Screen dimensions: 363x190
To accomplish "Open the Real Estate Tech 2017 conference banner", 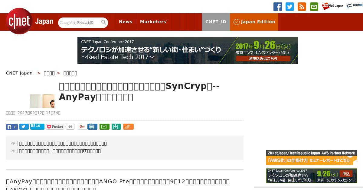I will (188, 50).
